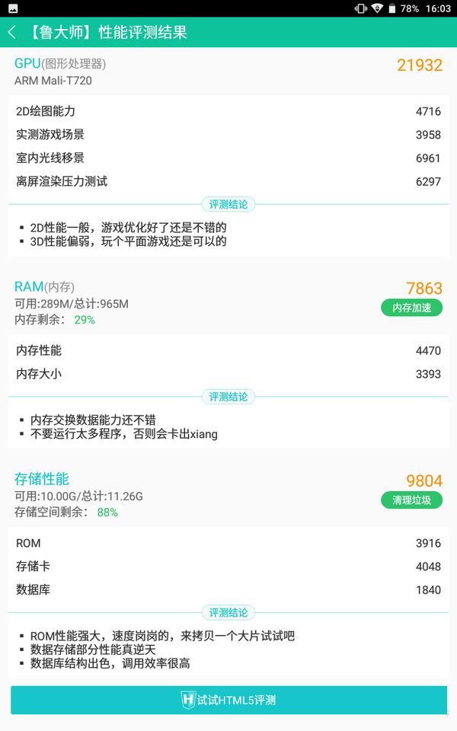The height and width of the screenshot is (731, 457).
Task: Tap the Wi-Fi status icon
Action: pos(378,8)
